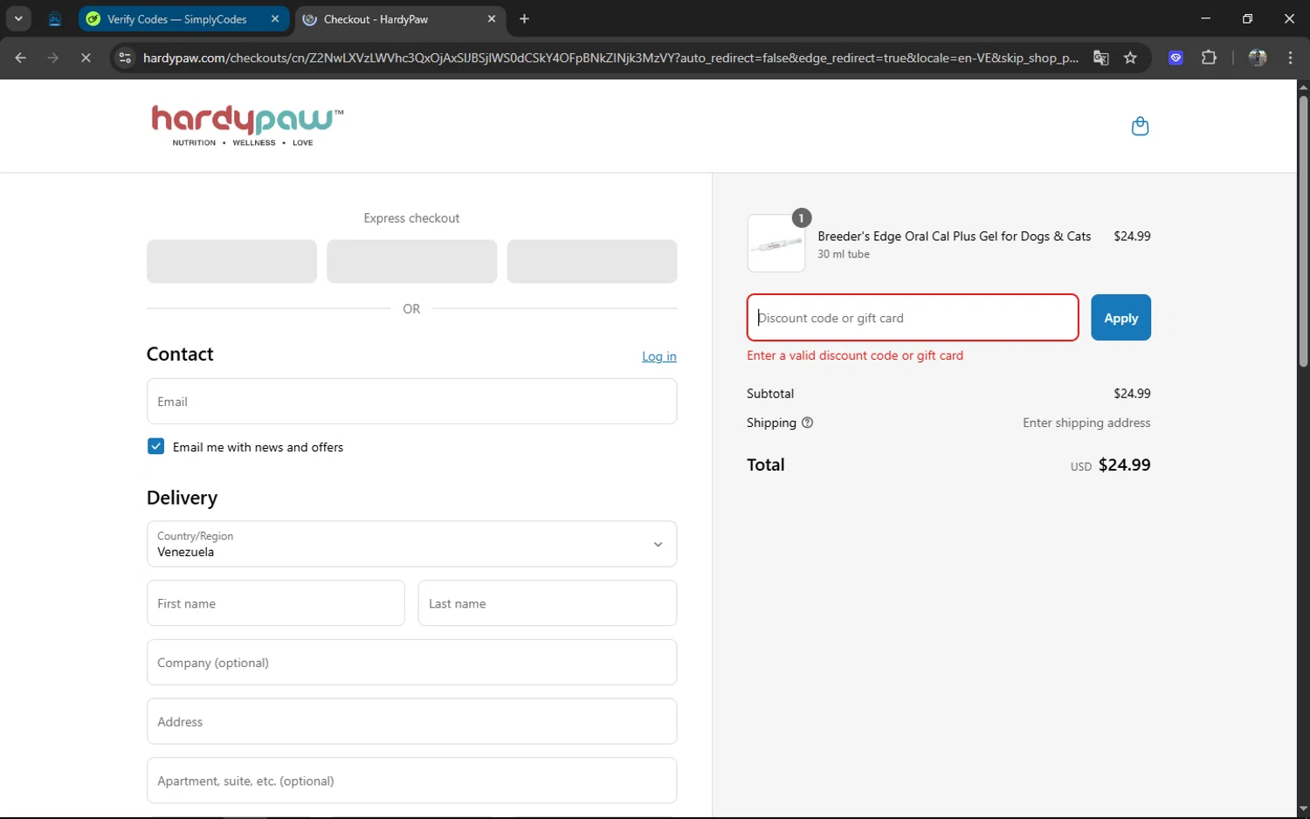1310x819 pixels.
Task: Open a new tab with plus button
Action: [x=524, y=18]
